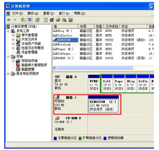
Task: Click the Properties help toolbar icon
Action: [38, 20]
